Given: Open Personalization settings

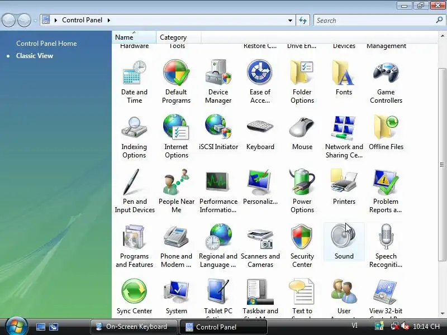Looking at the screenshot, I should 260,187.
